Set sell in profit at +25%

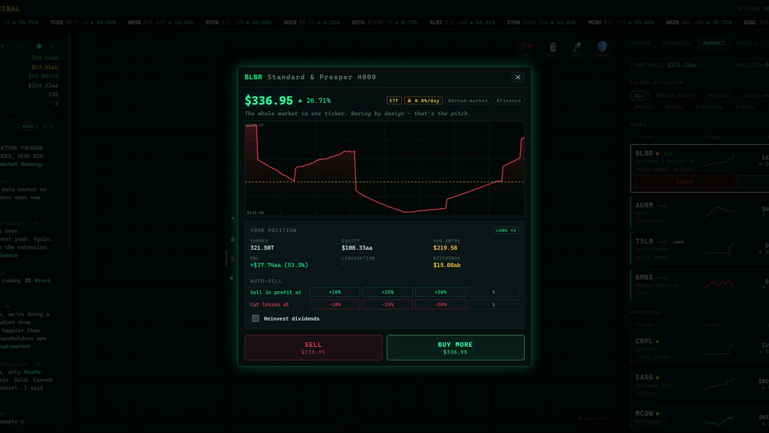(x=387, y=292)
